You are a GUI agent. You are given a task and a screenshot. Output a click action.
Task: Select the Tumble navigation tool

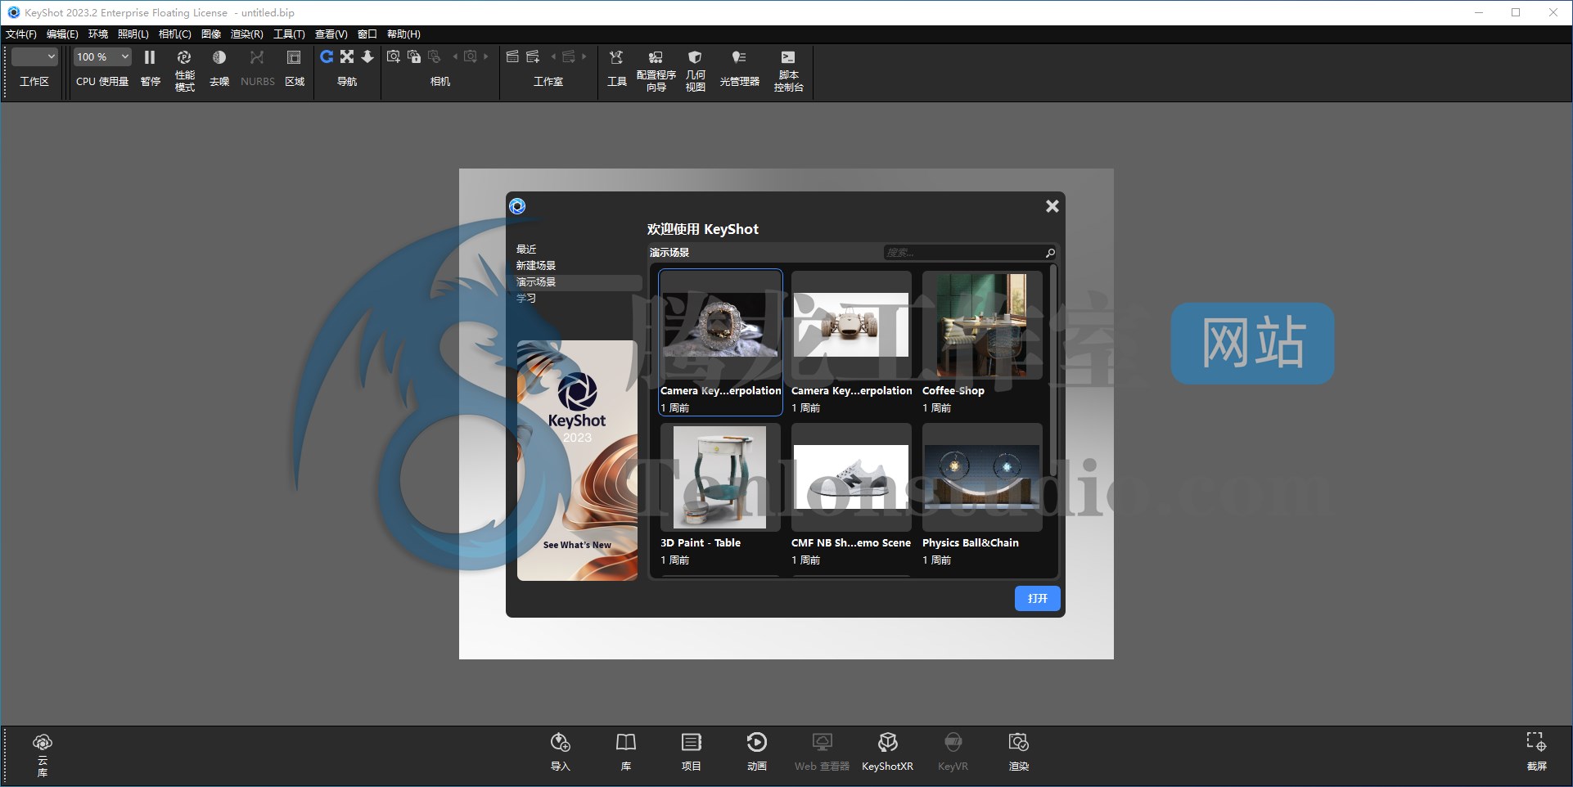(x=327, y=56)
